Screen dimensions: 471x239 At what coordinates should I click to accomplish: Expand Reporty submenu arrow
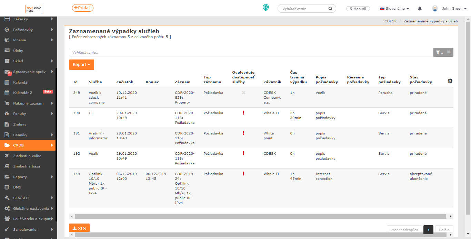[52, 177]
